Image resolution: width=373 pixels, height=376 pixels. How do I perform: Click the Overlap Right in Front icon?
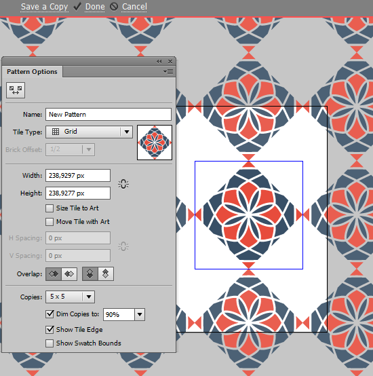[69, 274]
